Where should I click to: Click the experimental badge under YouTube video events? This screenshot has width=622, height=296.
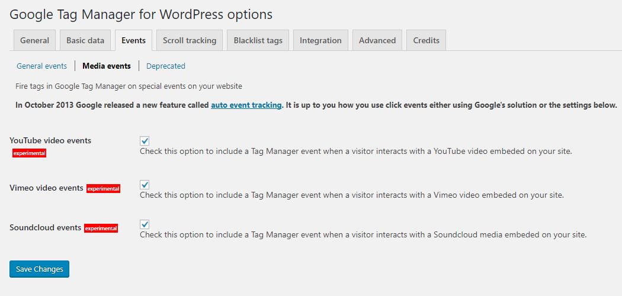click(29, 153)
